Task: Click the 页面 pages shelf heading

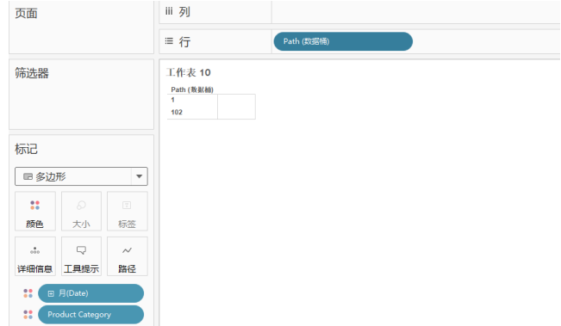Action: click(x=26, y=14)
